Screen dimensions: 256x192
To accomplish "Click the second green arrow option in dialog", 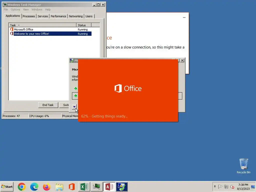I will point(75,96).
